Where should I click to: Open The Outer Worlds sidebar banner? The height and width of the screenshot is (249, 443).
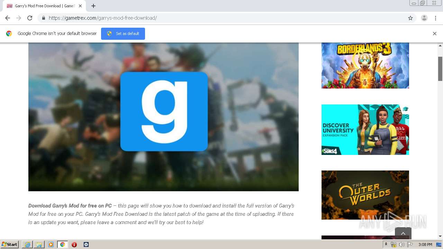[365, 195]
